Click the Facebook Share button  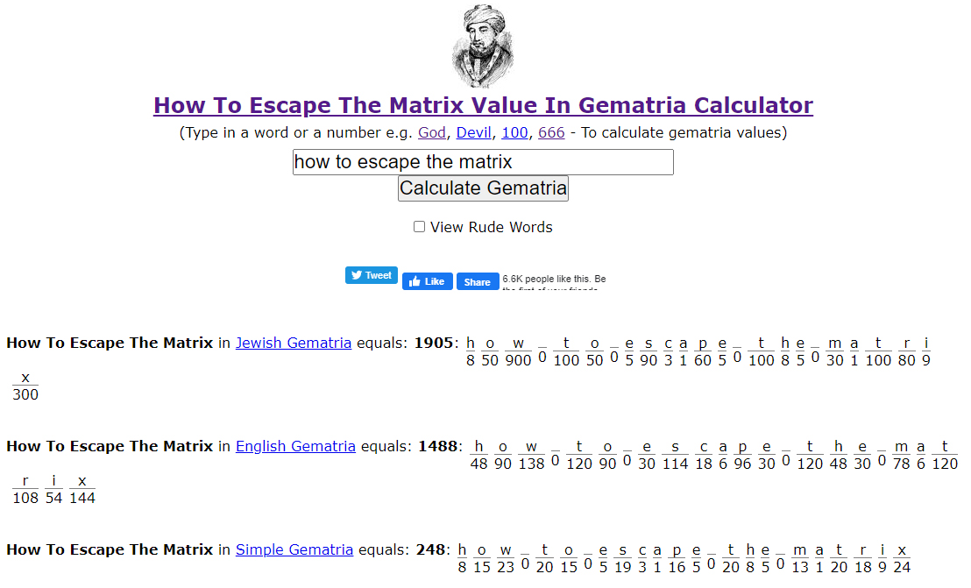(478, 281)
